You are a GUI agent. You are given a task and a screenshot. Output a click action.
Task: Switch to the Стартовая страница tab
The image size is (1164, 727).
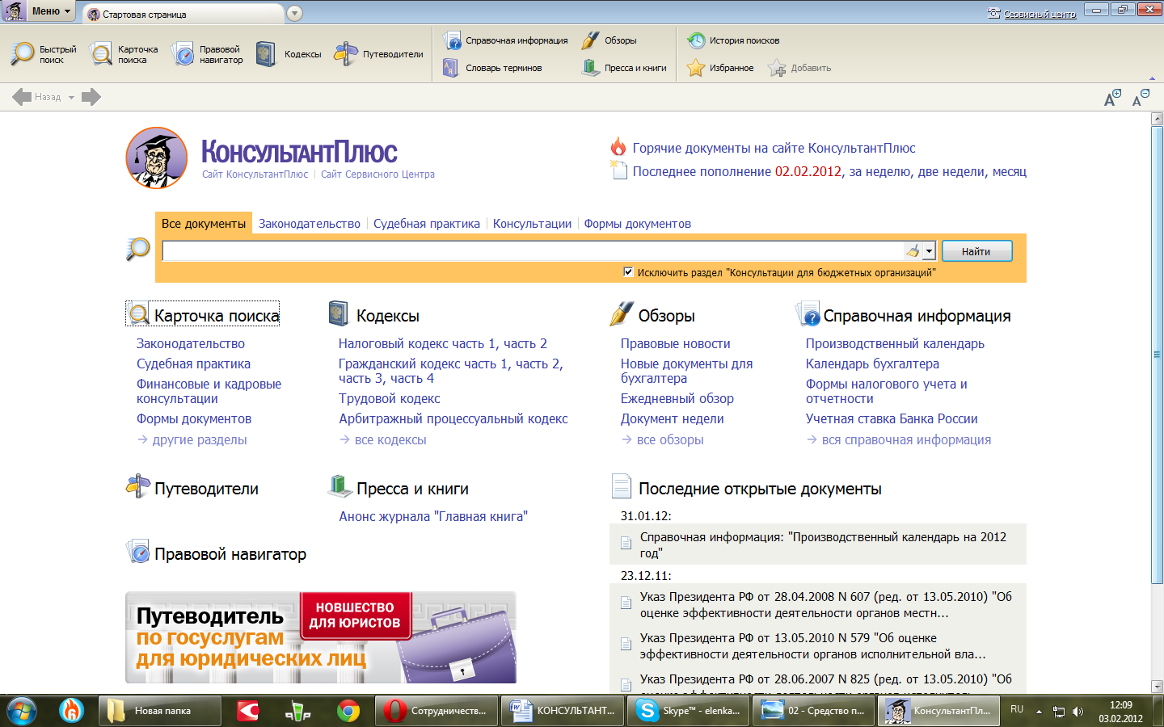pyautogui.click(x=182, y=14)
